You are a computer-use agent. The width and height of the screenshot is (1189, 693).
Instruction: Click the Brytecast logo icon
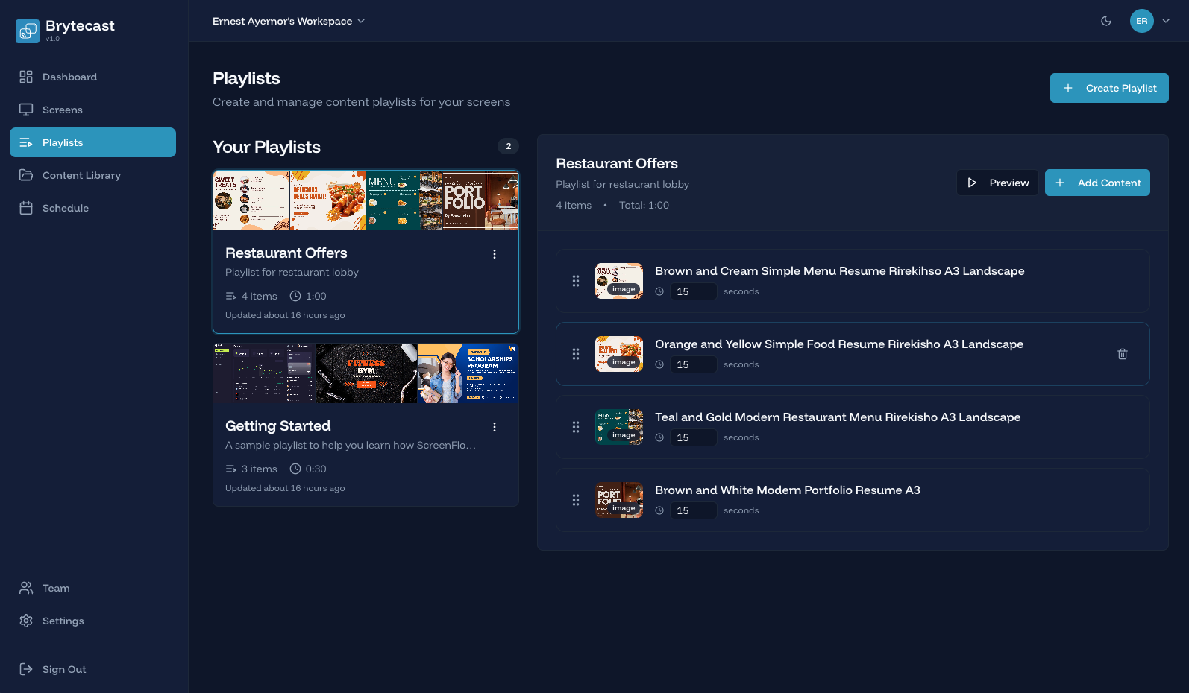(28, 31)
